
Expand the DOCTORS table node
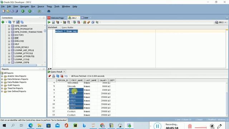pyautogui.click(x=9, y=35)
